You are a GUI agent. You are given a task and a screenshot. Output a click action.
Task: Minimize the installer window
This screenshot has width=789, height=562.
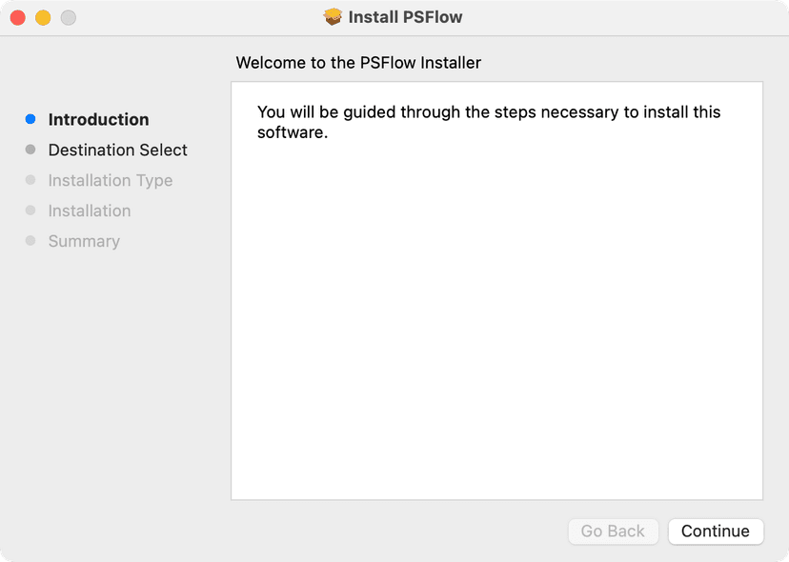tap(42, 17)
